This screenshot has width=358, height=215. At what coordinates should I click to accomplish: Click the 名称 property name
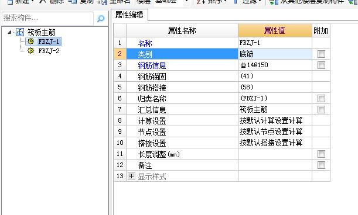145,43
